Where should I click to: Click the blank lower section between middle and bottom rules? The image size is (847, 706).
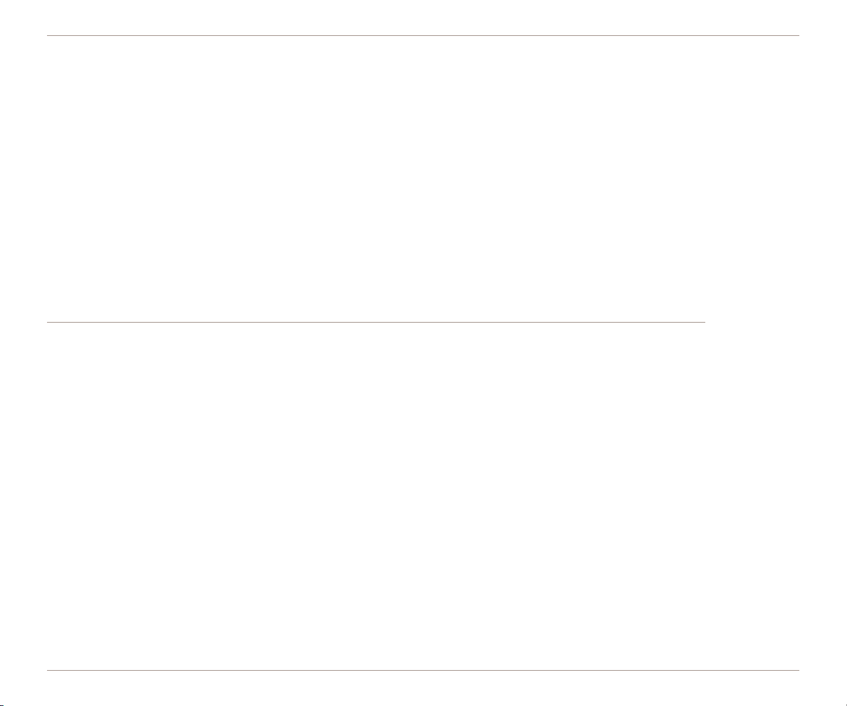[423, 496]
